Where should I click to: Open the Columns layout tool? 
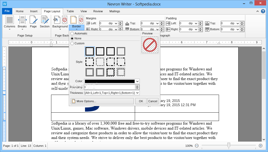(10, 22)
